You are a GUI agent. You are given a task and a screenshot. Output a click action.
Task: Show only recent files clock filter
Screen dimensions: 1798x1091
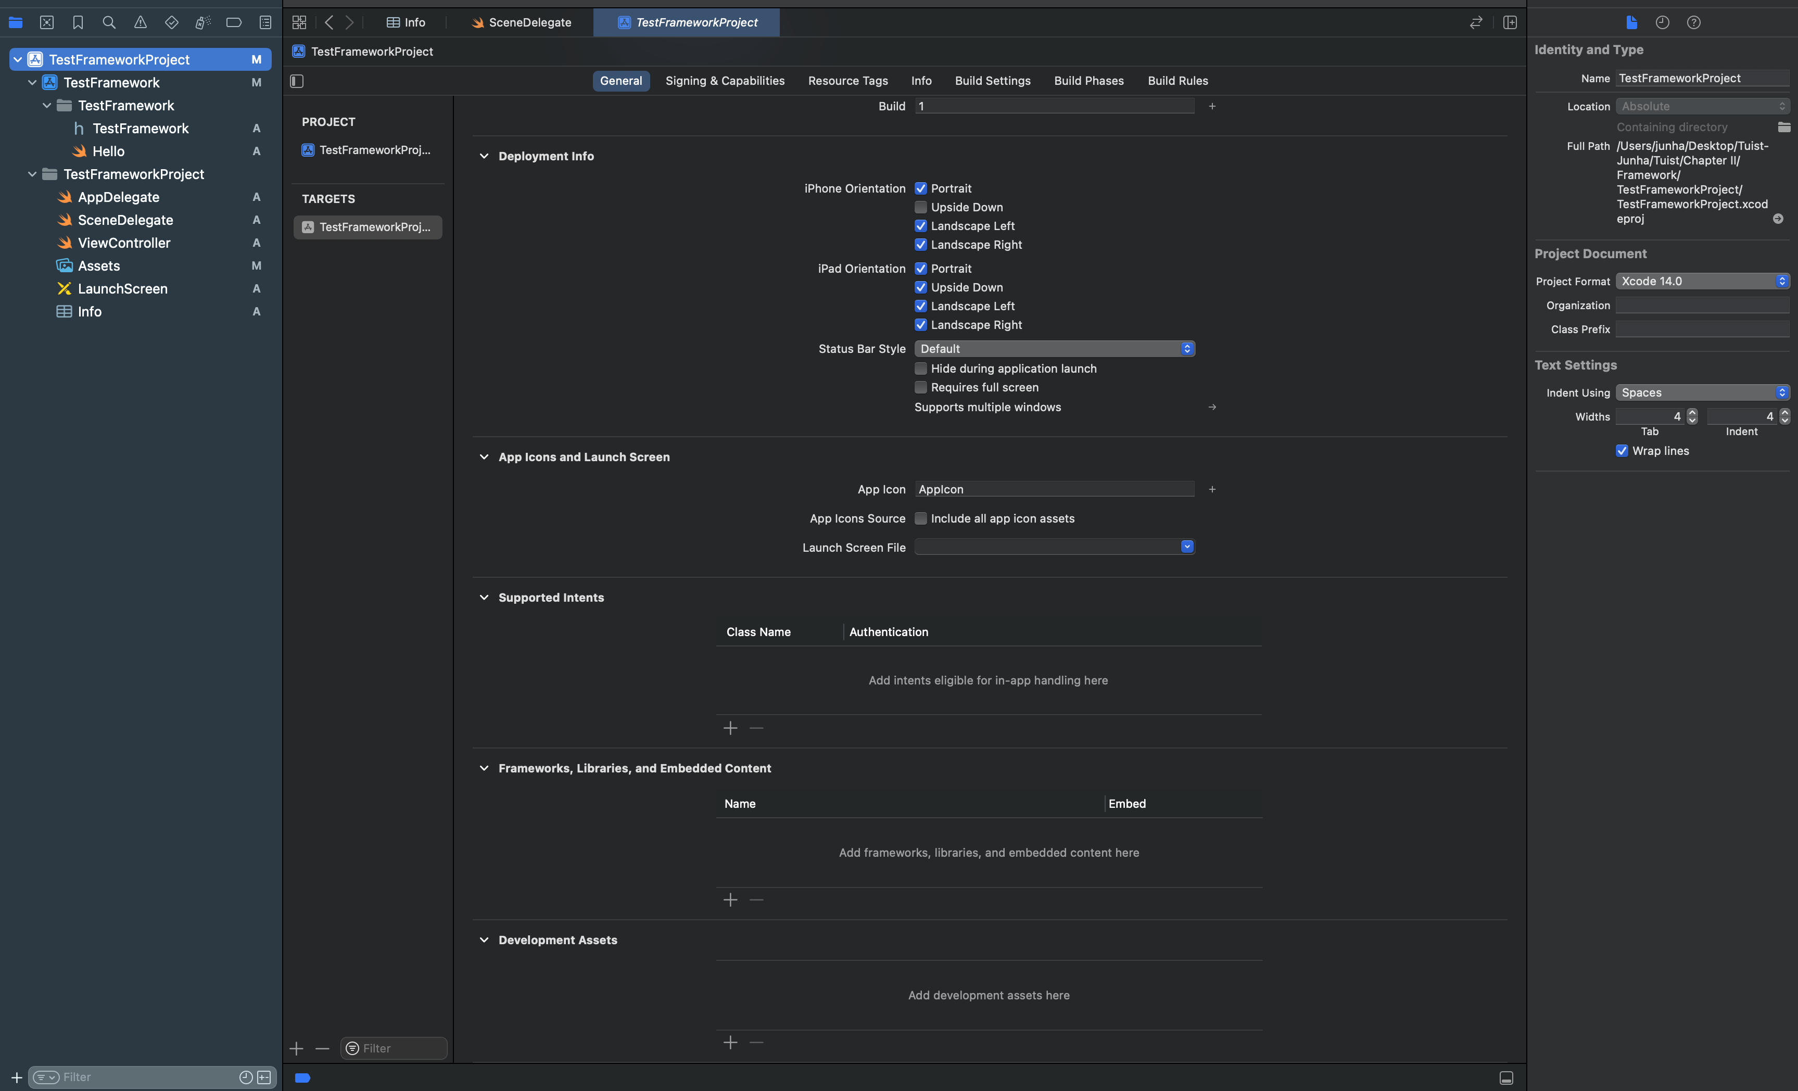coord(246,1077)
